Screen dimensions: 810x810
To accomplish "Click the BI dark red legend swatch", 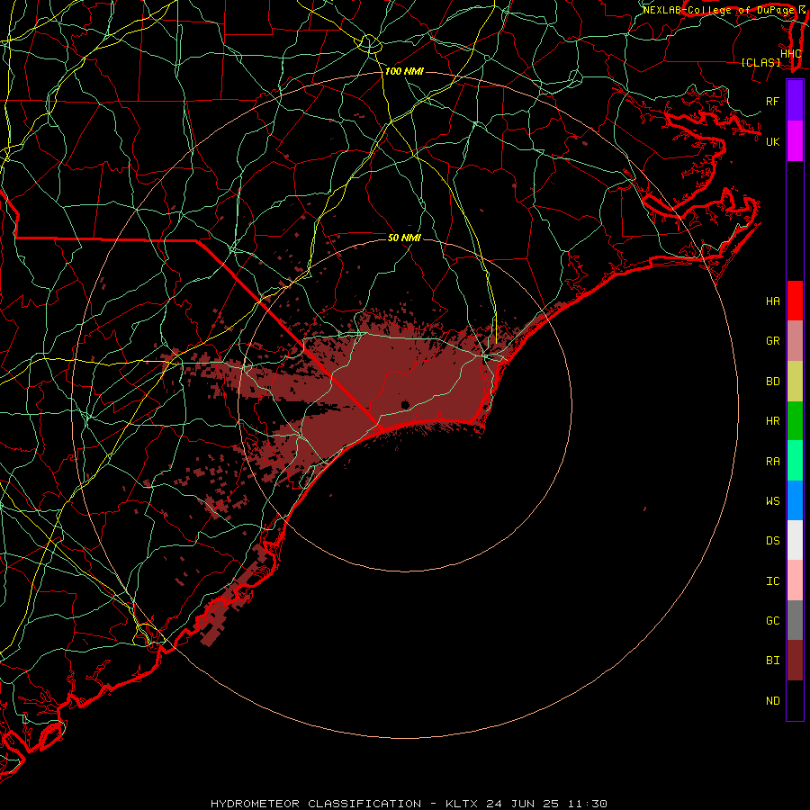I will pos(795,661).
